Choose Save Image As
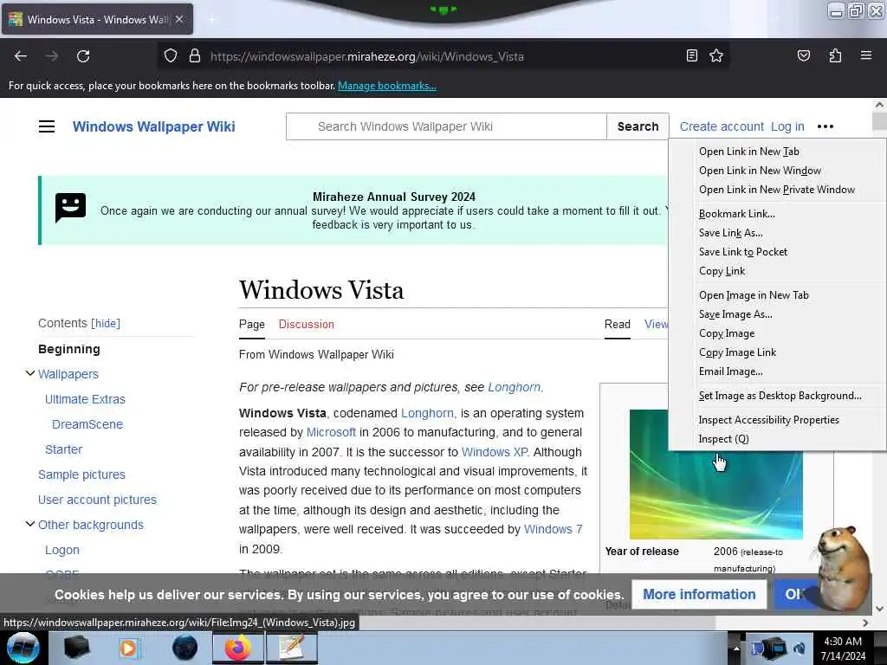The height and width of the screenshot is (665, 887). 777,314
